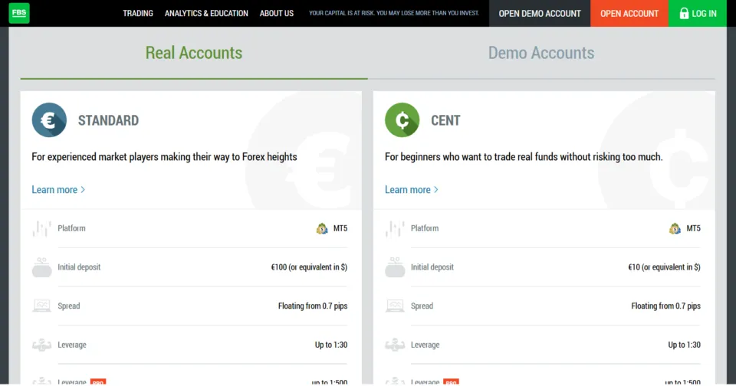Click the green Log In button

pyautogui.click(x=698, y=13)
